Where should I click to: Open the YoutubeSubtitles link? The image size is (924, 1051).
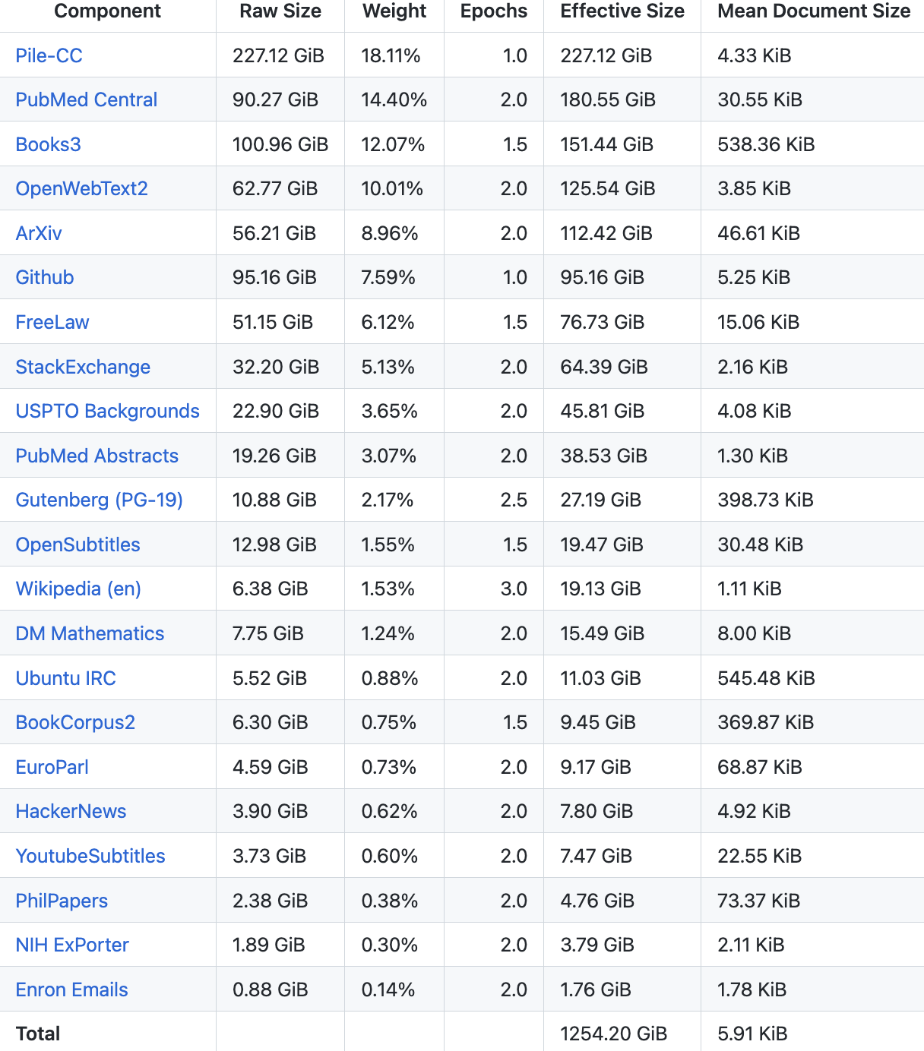90,856
